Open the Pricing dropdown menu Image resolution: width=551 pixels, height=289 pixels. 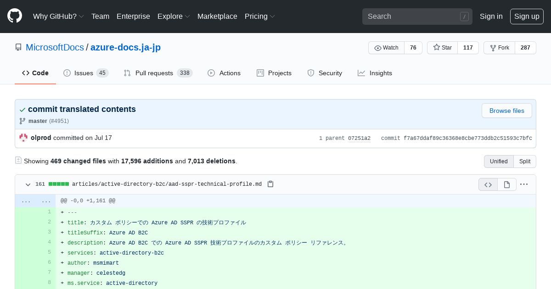click(x=259, y=16)
